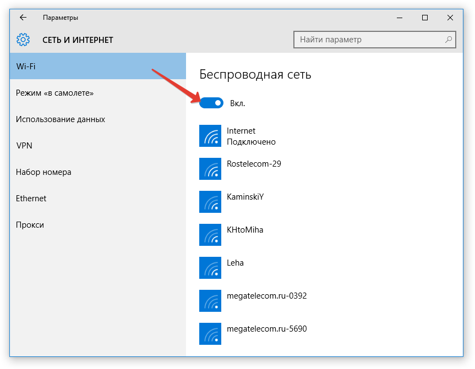Screen dimensions: 475x369
Task: Click the Wi-Fi icon beside megatelecom.ru-0392
Action: (210, 301)
